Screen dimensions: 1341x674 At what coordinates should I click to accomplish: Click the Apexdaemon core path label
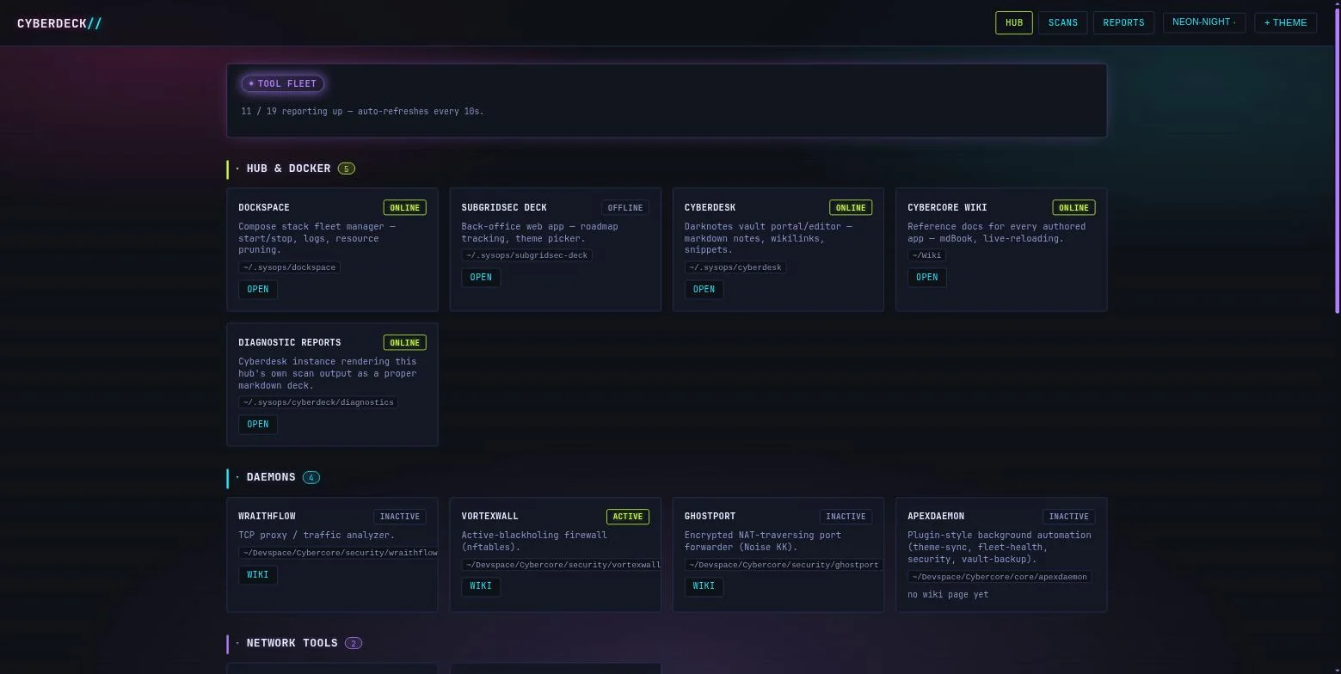click(x=1000, y=577)
